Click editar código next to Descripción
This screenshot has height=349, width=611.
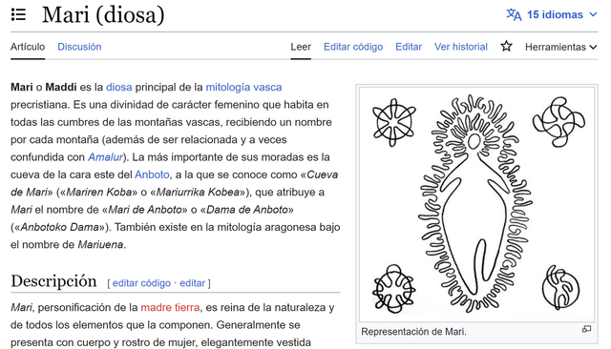coord(141,283)
